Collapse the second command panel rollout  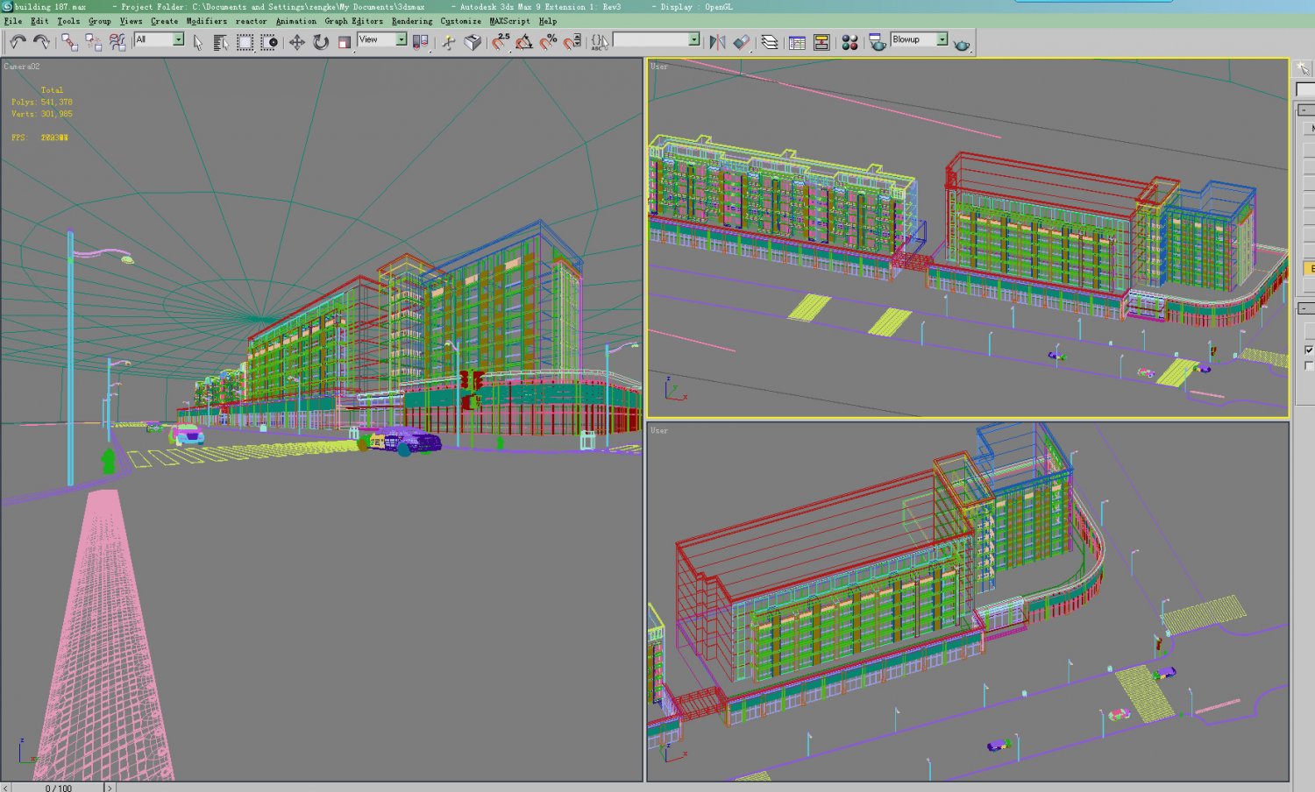[1306, 308]
